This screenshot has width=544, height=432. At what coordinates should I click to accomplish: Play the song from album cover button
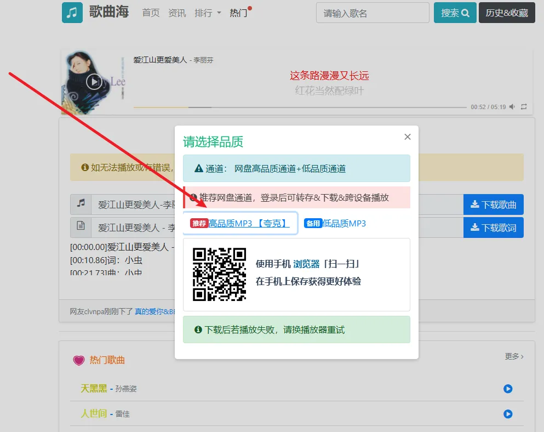coord(94,82)
